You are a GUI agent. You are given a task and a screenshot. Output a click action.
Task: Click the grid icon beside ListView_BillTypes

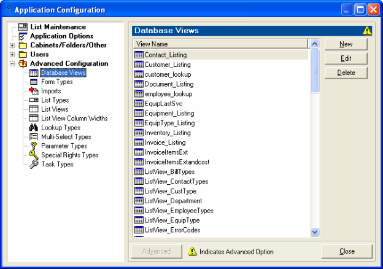pos(139,171)
